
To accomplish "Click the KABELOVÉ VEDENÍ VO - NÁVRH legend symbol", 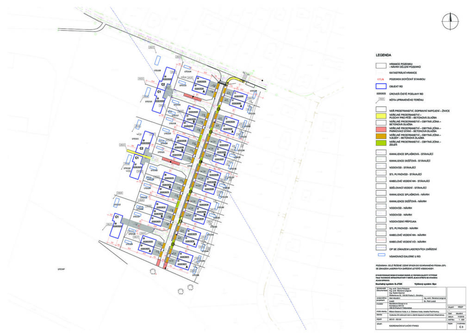I will (382, 242).
